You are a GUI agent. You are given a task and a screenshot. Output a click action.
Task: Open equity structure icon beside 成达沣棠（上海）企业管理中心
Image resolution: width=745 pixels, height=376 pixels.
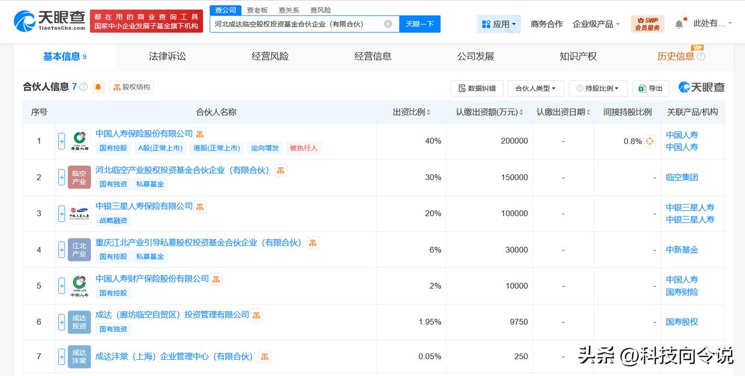[x=264, y=356]
